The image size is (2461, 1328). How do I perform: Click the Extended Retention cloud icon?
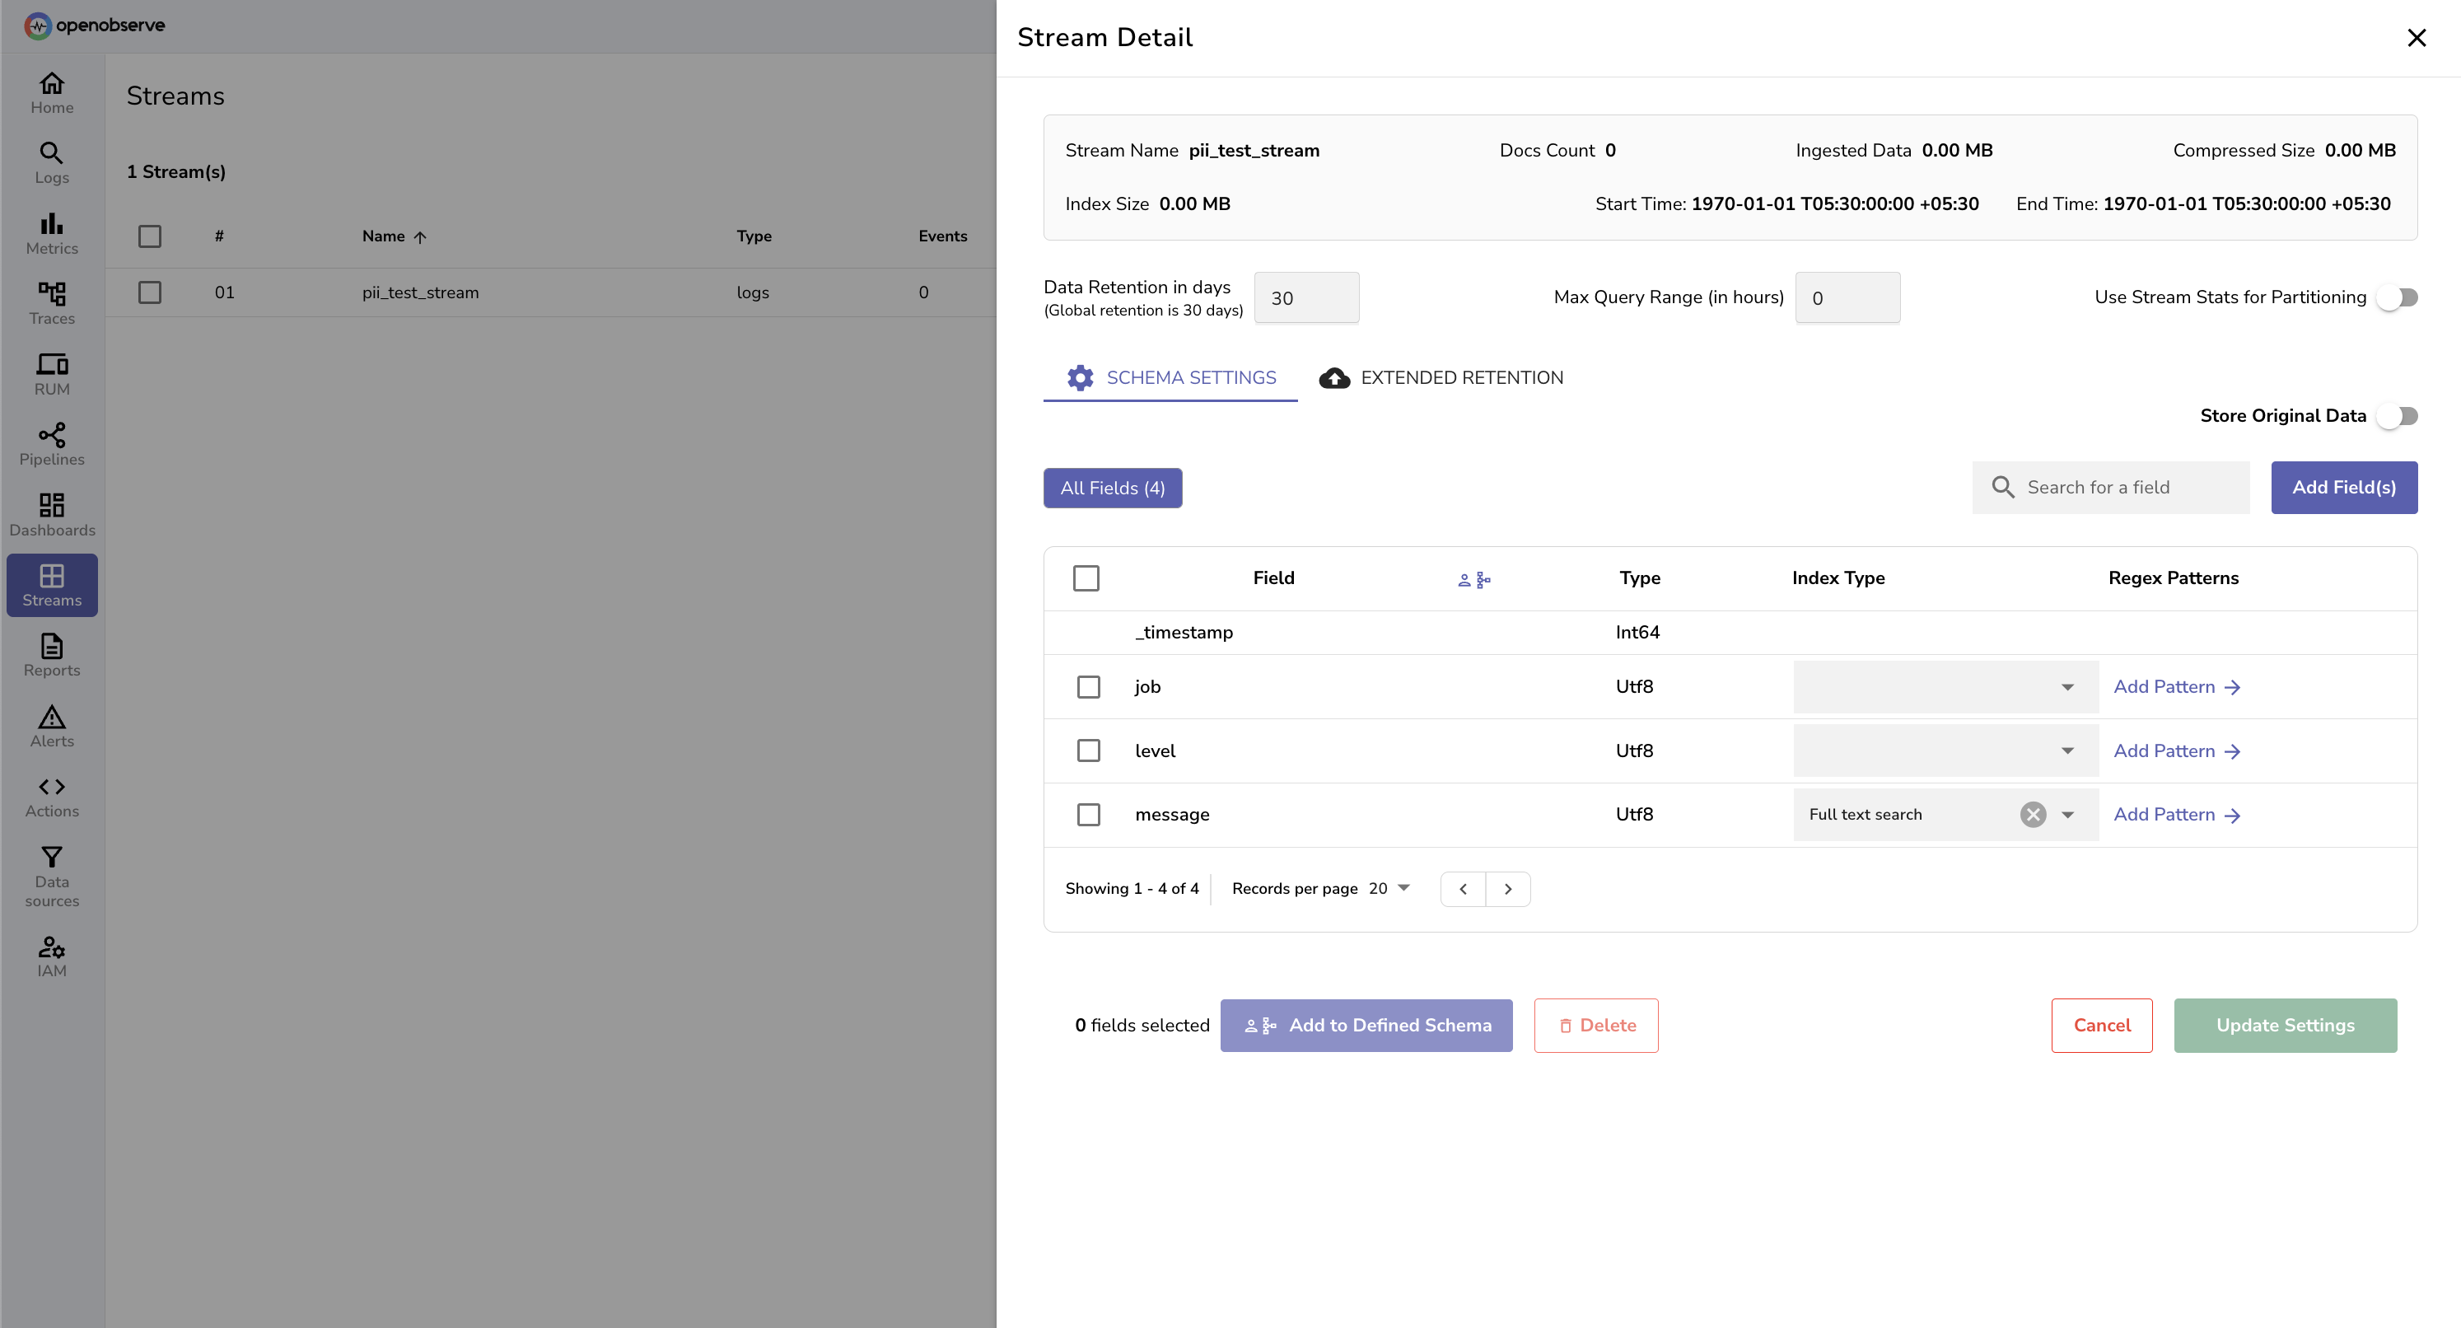click(x=1334, y=378)
